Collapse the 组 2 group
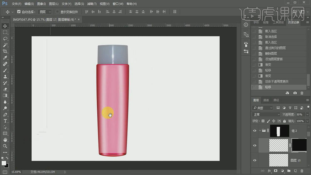This screenshot has height=175, width=311. tap(260, 131)
